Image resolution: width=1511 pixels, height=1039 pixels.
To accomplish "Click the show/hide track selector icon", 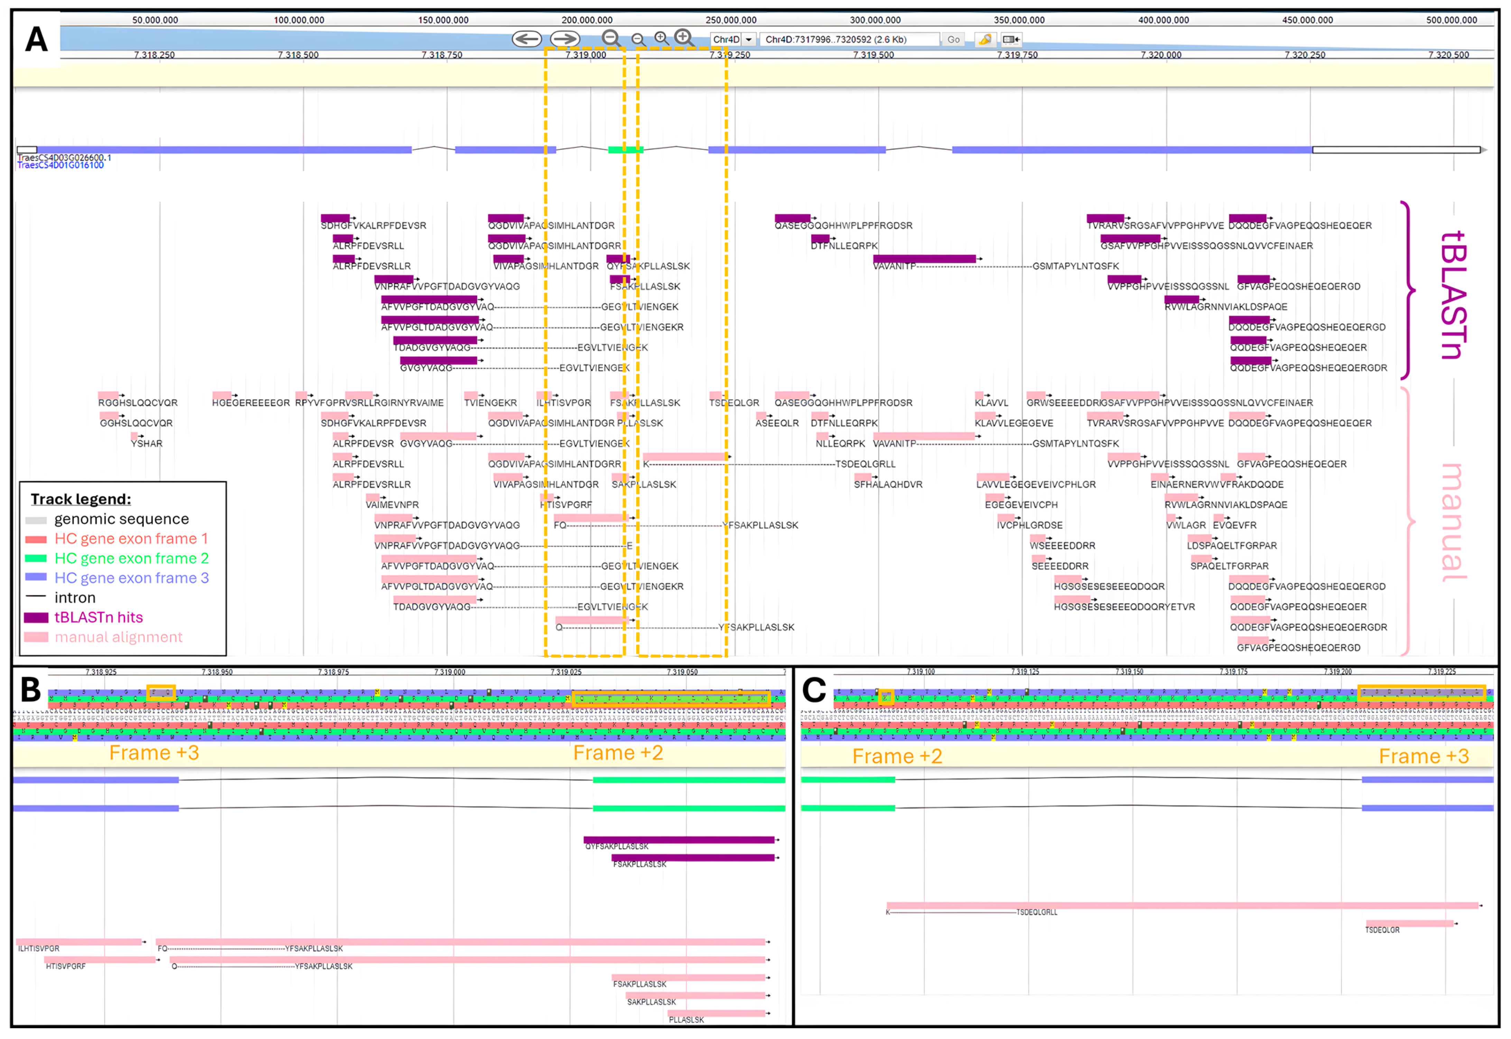I will click(x=1011, y=40).
